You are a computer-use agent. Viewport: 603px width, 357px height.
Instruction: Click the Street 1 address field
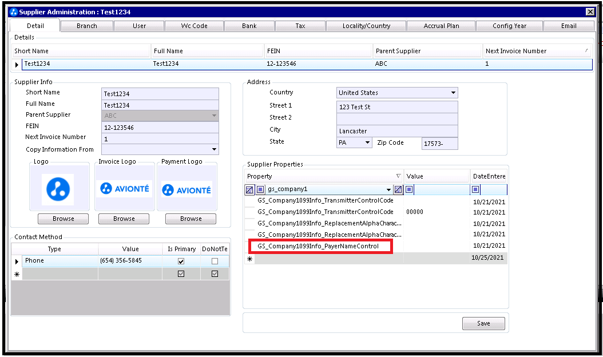[x=397, y=107]
